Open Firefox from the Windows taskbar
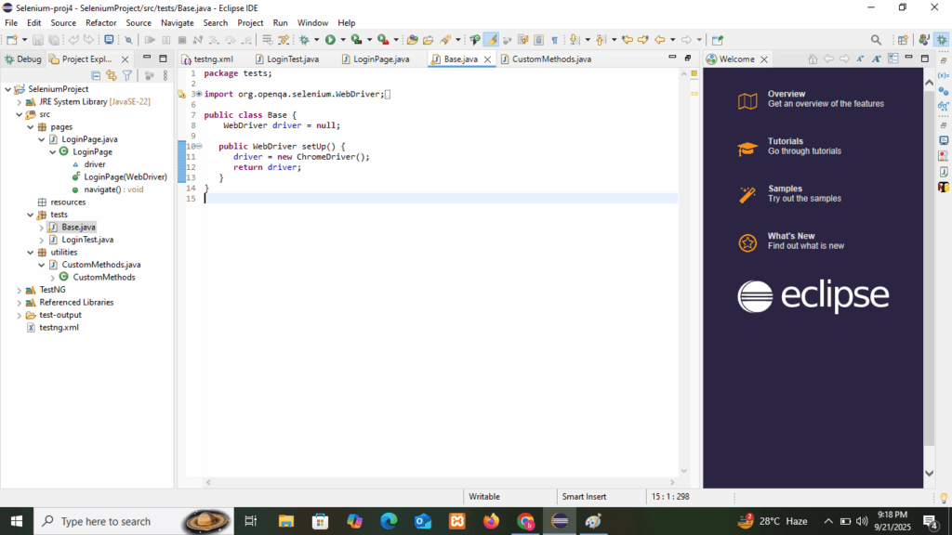This screenshot has height=535, width=952. point(491,521)
